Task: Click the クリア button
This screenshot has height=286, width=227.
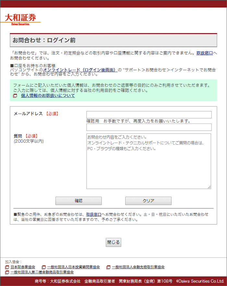Action: 148,201
